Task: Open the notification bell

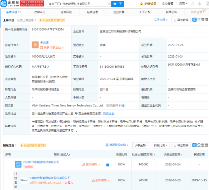Action: [x=199, y=4]
